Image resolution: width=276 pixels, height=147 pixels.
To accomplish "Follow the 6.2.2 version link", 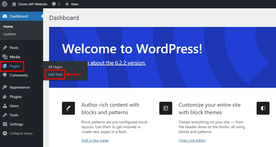I will 116,63.
